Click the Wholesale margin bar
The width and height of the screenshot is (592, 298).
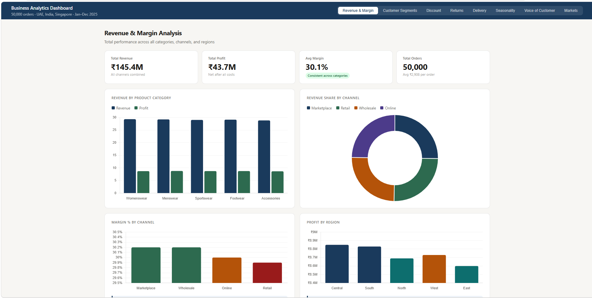186,265
